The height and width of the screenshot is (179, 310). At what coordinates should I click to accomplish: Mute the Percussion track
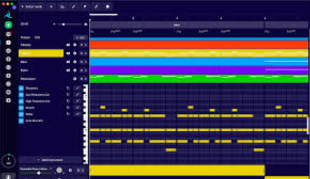(x=81, y=79)
